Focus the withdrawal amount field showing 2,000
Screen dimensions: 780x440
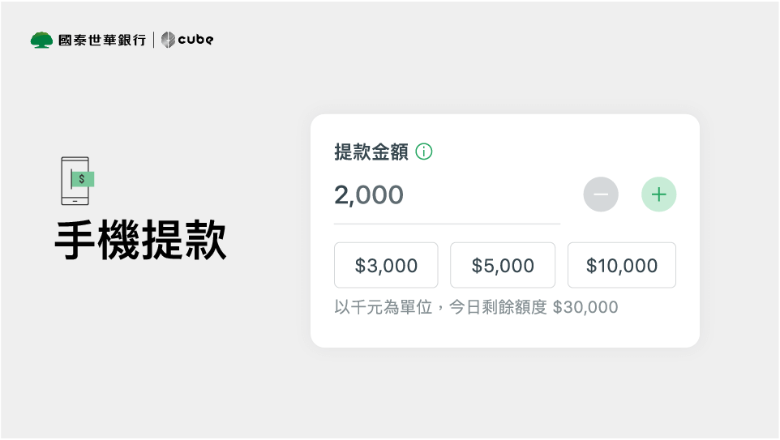pyautogui.click(x=446, y=195)
